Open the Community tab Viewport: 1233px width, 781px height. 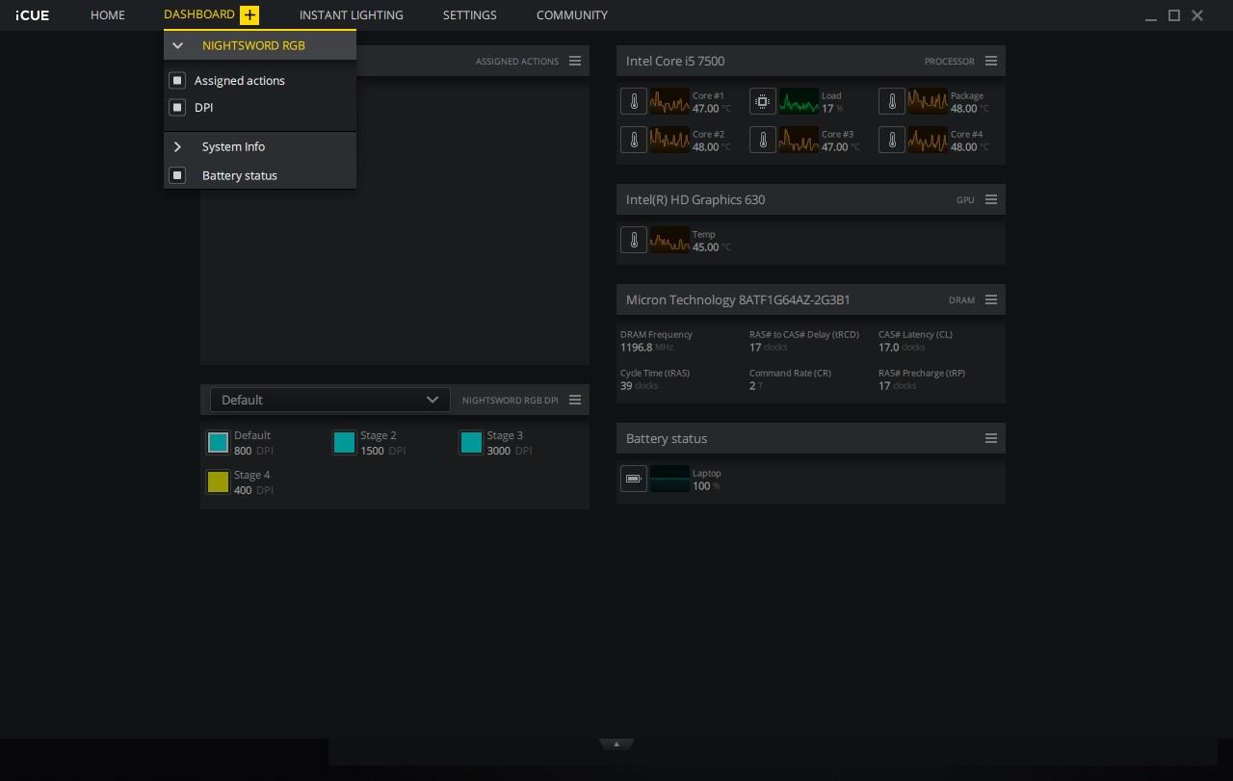point(572,15)
